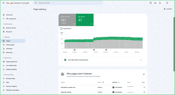Open the Excluded by 'noindex' tag row

[x=103, y=88]
